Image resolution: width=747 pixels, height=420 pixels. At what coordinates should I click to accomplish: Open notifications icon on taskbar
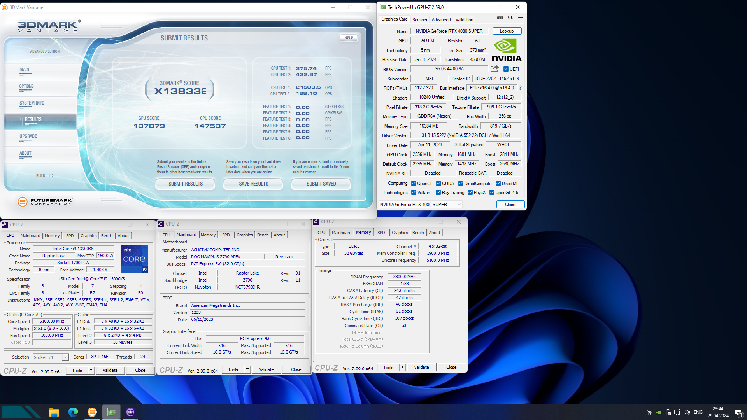(x=738, y=412)
